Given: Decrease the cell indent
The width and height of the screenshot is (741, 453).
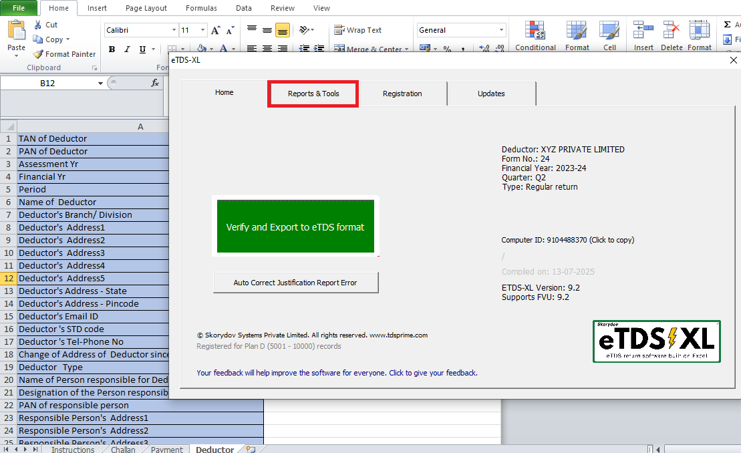Looking at the screenshot, I should [x=304, y=48].
